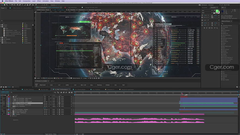Select the Eraser tool
The width and height of the screenshot is (240, 135).
30,5
